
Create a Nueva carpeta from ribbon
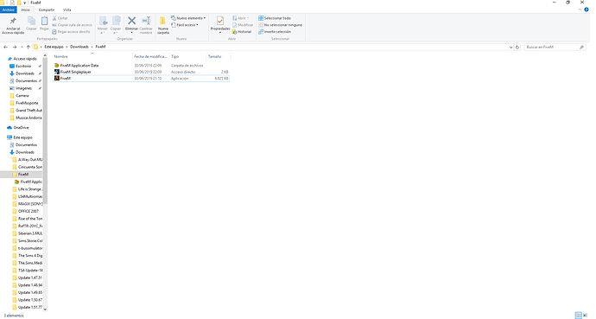point(162,25)
